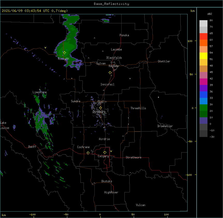Select the purple 39-36 dBZ legend swatch
The height and width of the screenshot is (218, 223).
(203, 88)
